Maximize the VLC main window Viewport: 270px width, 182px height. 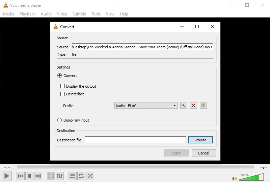(x=247, y=5)
